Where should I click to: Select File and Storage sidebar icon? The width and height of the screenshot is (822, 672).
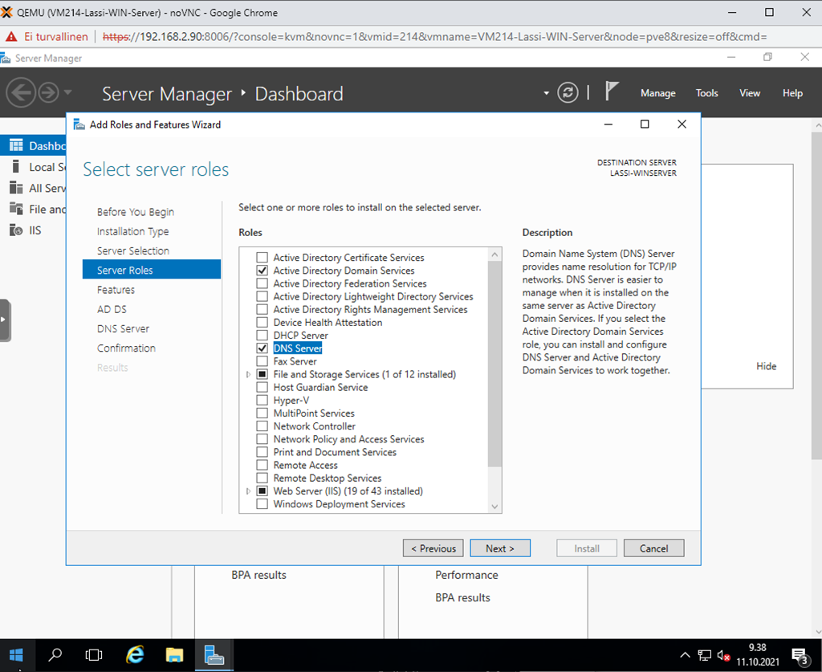tap(16, 209)
